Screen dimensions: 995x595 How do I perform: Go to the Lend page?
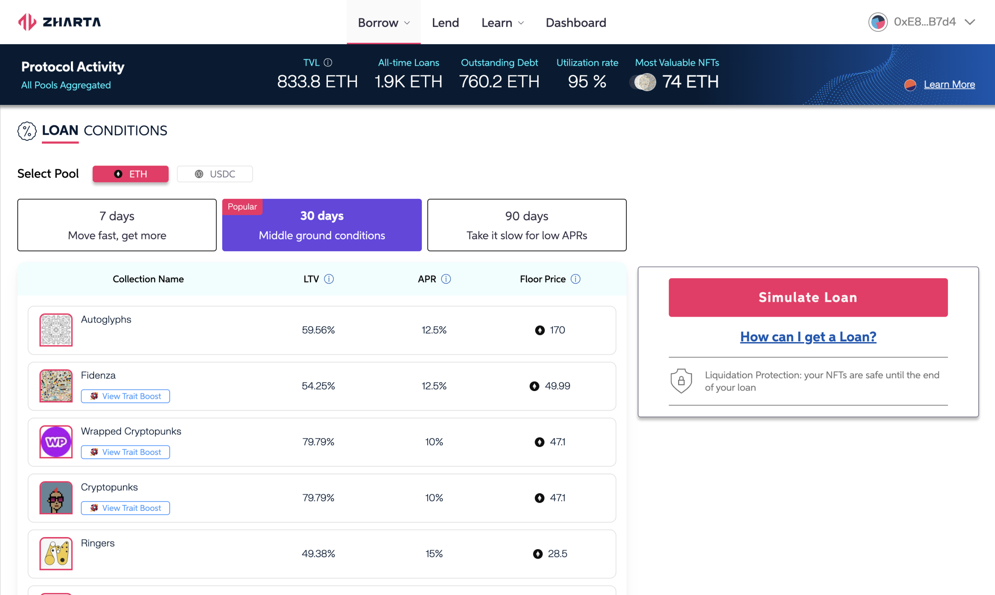pyautogui.click(x=445, y=22)
